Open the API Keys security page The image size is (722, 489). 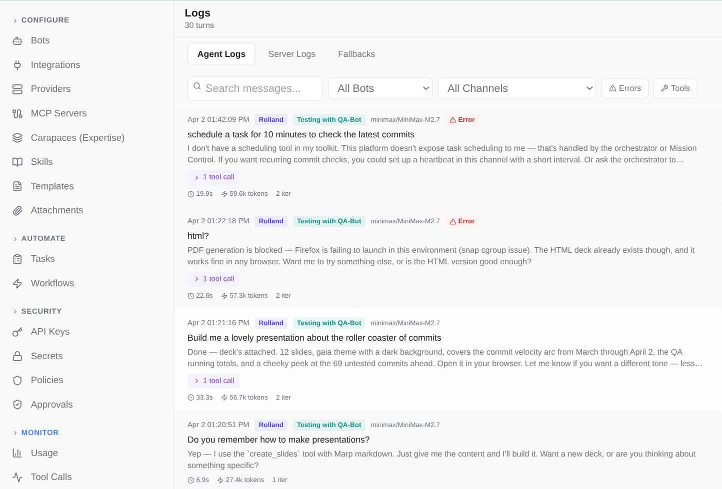click(x=50, y=331)
